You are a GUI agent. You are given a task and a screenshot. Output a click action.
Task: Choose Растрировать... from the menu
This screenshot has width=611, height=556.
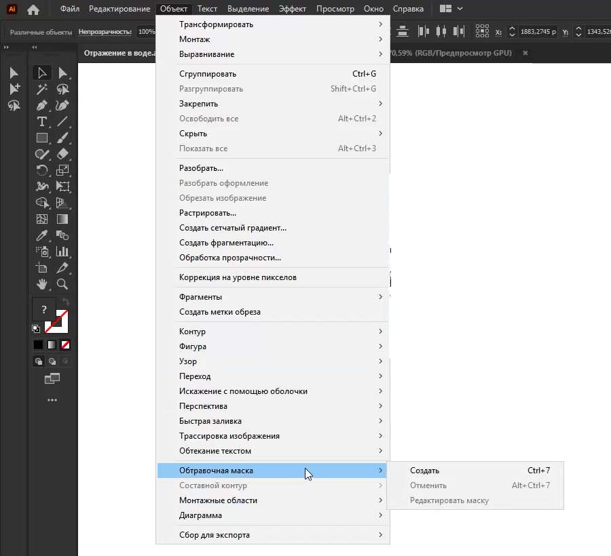coord(273,213)
